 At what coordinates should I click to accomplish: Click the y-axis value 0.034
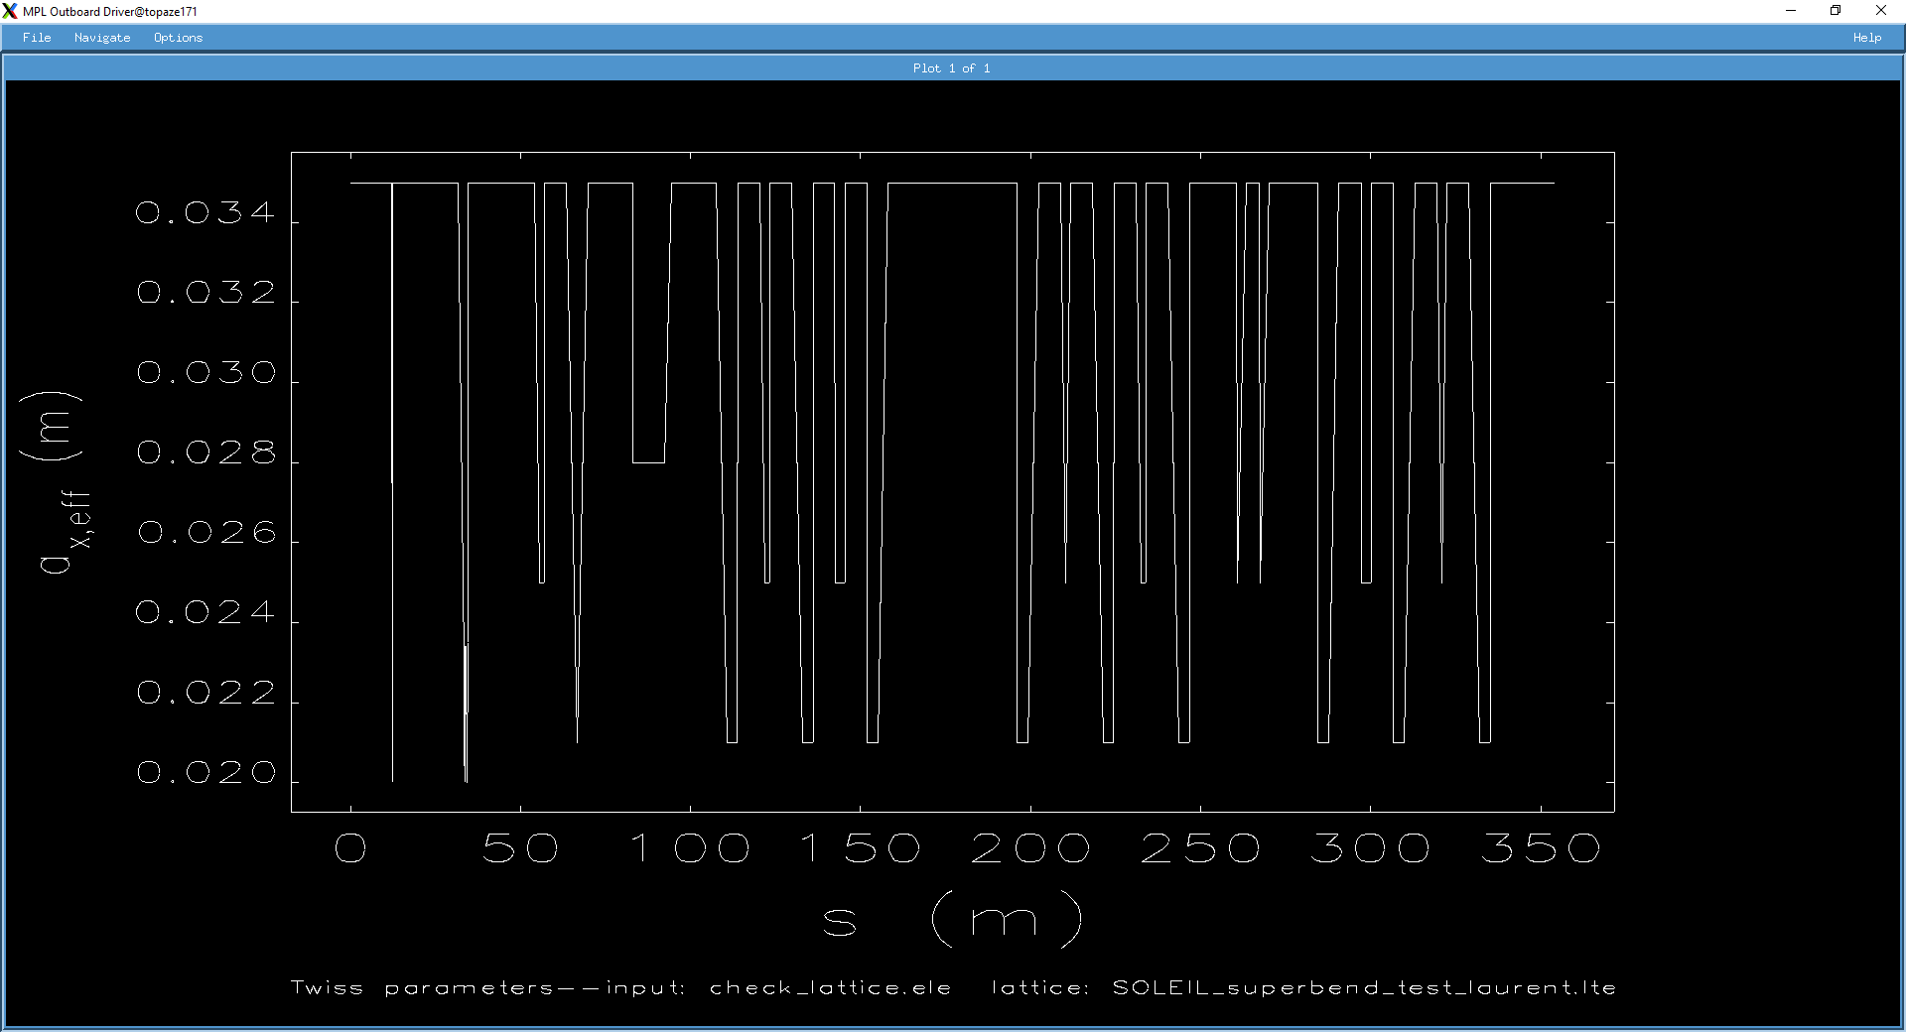(205, 212)
